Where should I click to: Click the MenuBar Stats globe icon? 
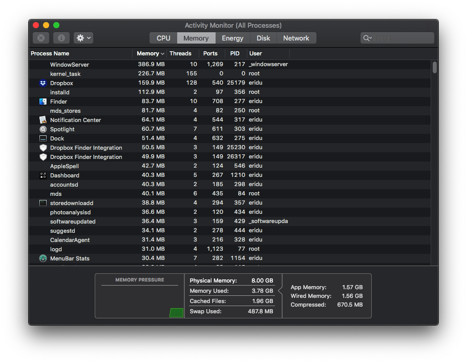click(x=43, y=258)
